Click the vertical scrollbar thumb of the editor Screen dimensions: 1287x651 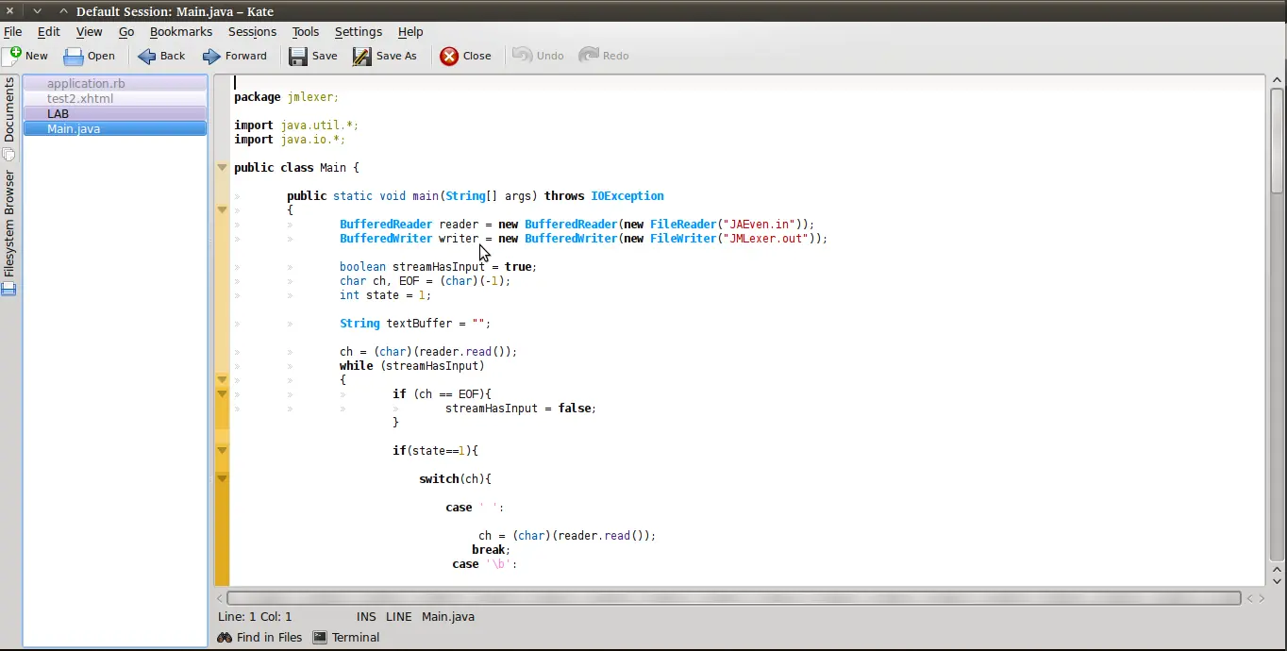pos(1277,139)
